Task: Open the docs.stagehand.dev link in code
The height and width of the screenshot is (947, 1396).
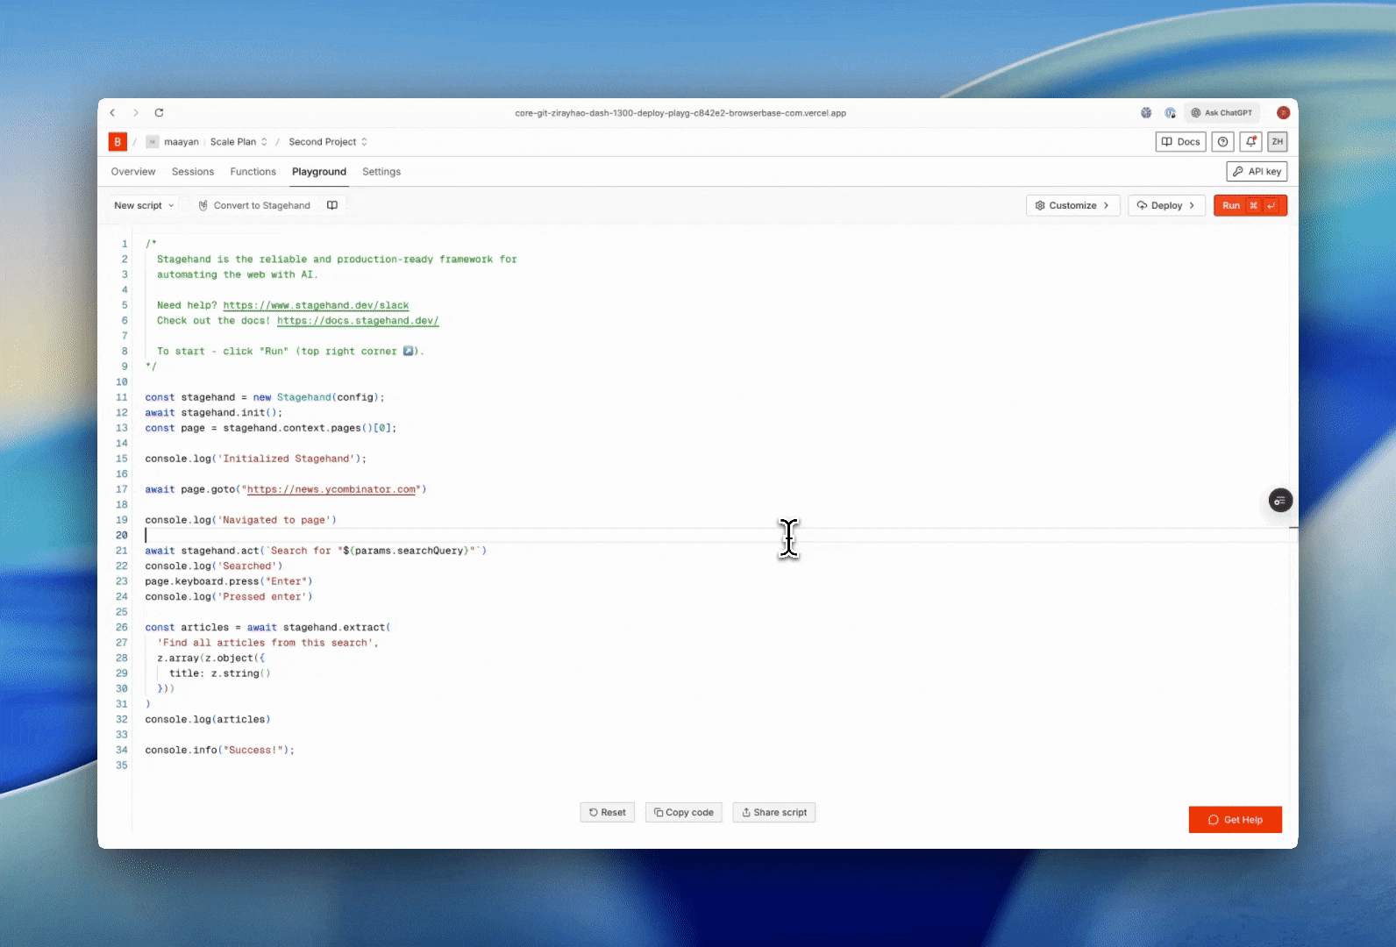Action: [x=358, y=321]
